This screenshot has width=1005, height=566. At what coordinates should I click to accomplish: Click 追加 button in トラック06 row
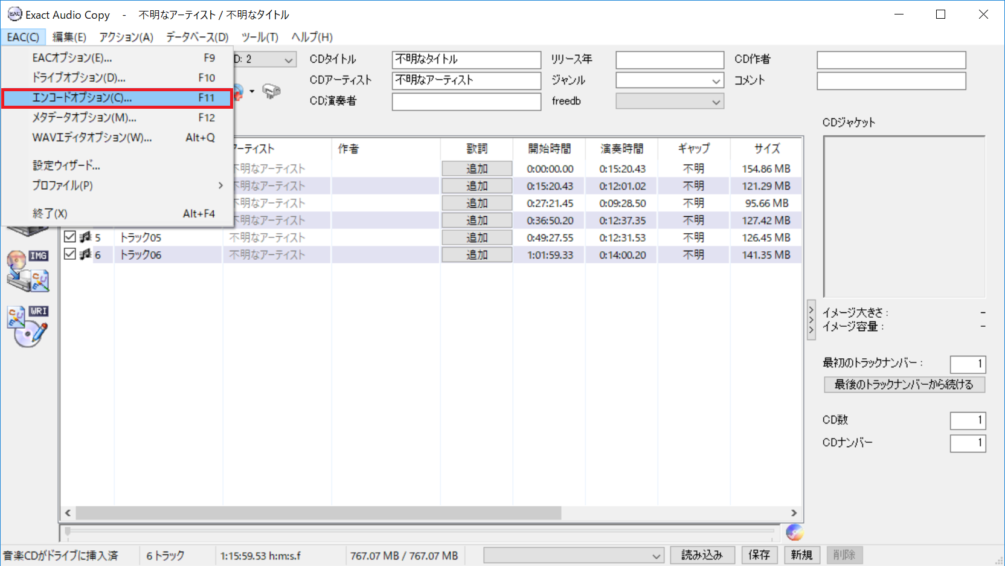point(477,255)
